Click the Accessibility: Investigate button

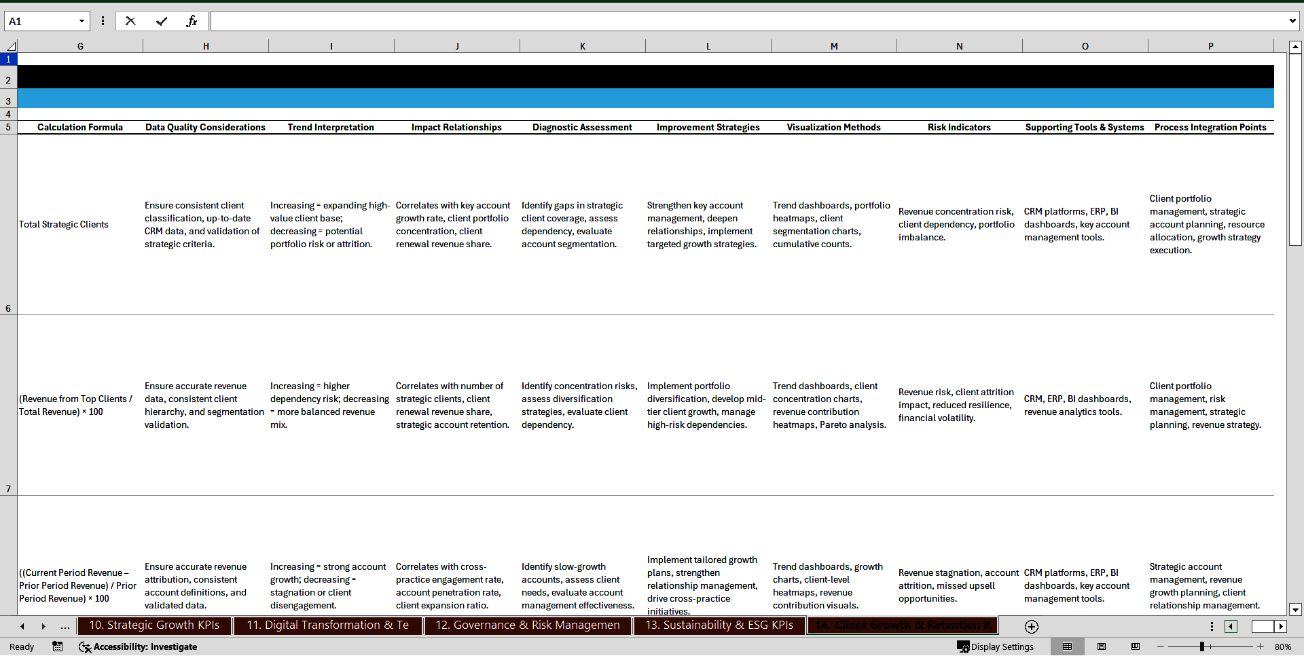(138, 647)
